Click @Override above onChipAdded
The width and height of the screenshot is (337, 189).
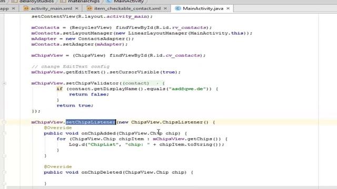tap(58, 128)
